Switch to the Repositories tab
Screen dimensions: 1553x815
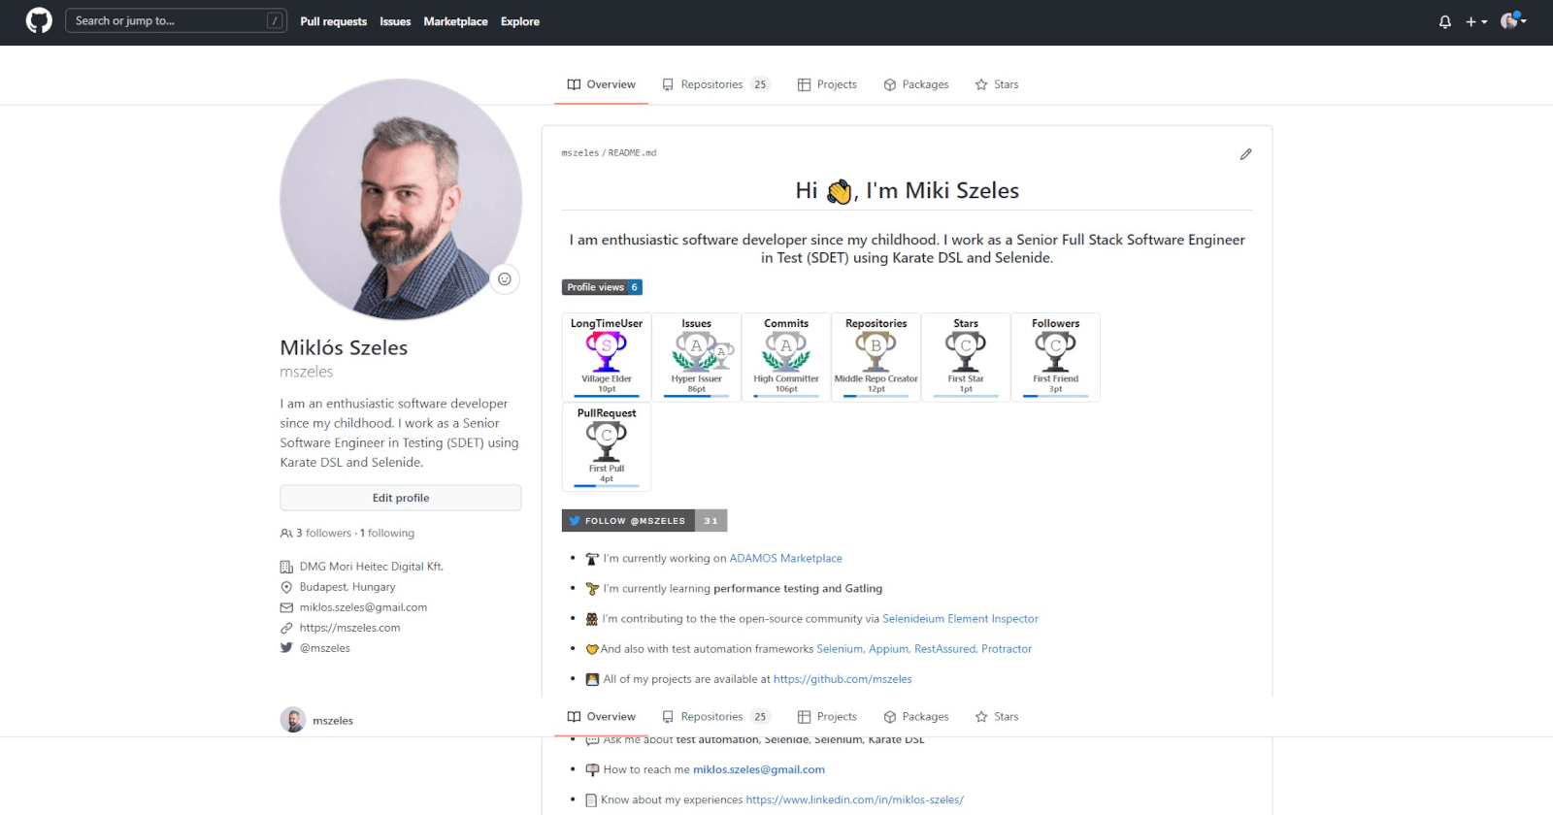(x=714, y=84)
